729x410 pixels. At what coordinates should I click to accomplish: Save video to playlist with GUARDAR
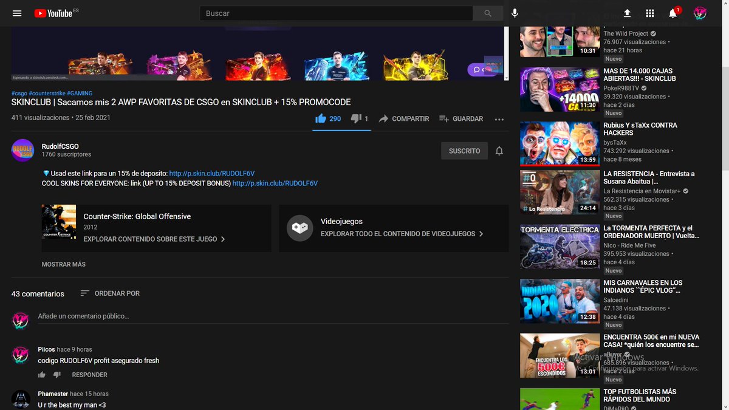click(461, 119)
